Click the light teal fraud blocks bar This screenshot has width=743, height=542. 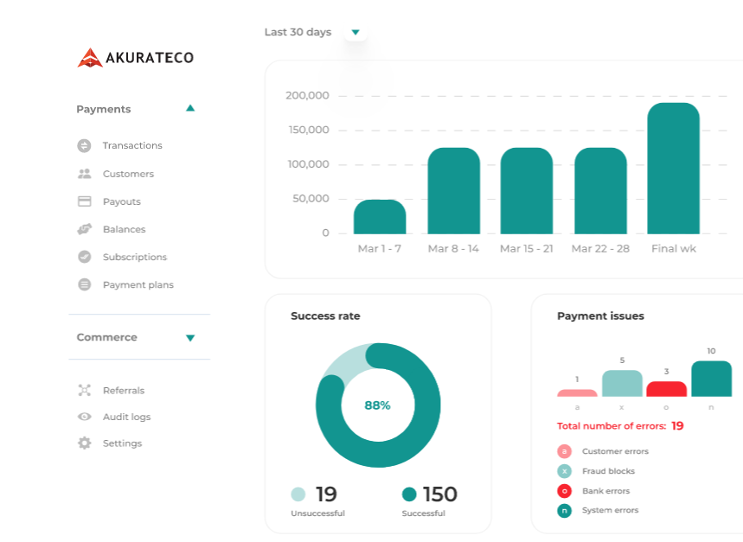pyautogui.click(x=622, y=384)
